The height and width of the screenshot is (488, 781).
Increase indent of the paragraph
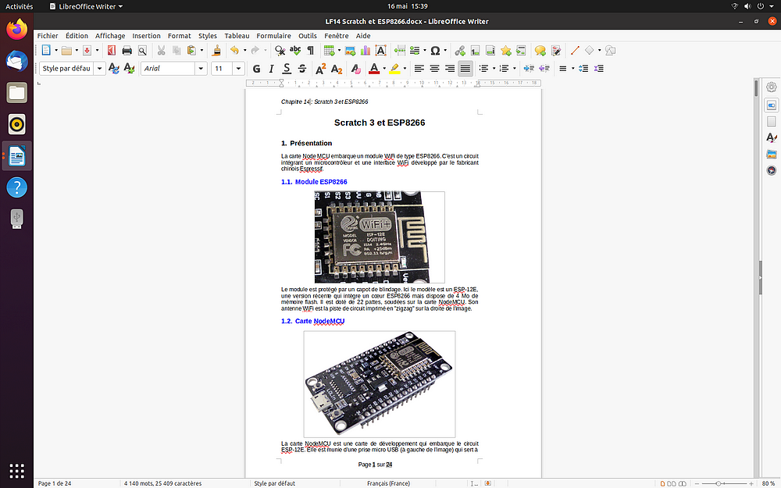[529, 68]
